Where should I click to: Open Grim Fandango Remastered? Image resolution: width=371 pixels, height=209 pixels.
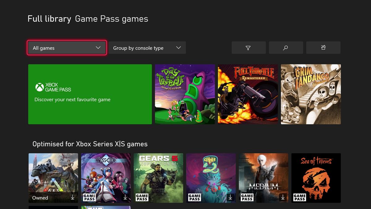pyautogui.click(x=311, y=94)
